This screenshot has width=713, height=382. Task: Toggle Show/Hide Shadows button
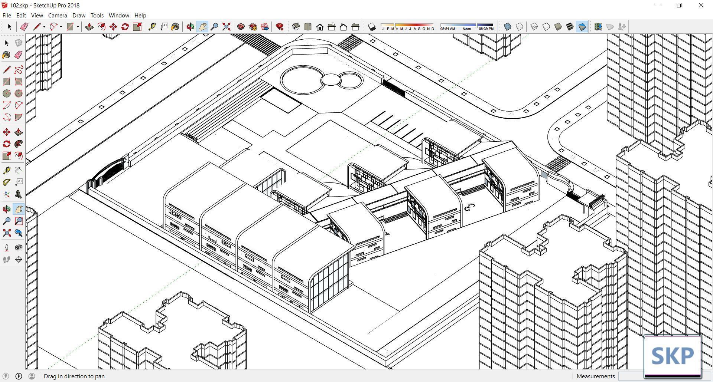click(372, 27)
